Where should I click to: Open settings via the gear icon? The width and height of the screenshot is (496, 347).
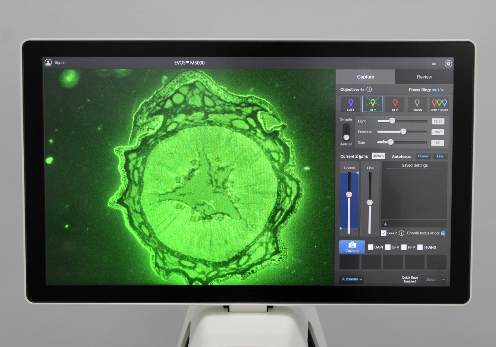[x=448, y=64]
